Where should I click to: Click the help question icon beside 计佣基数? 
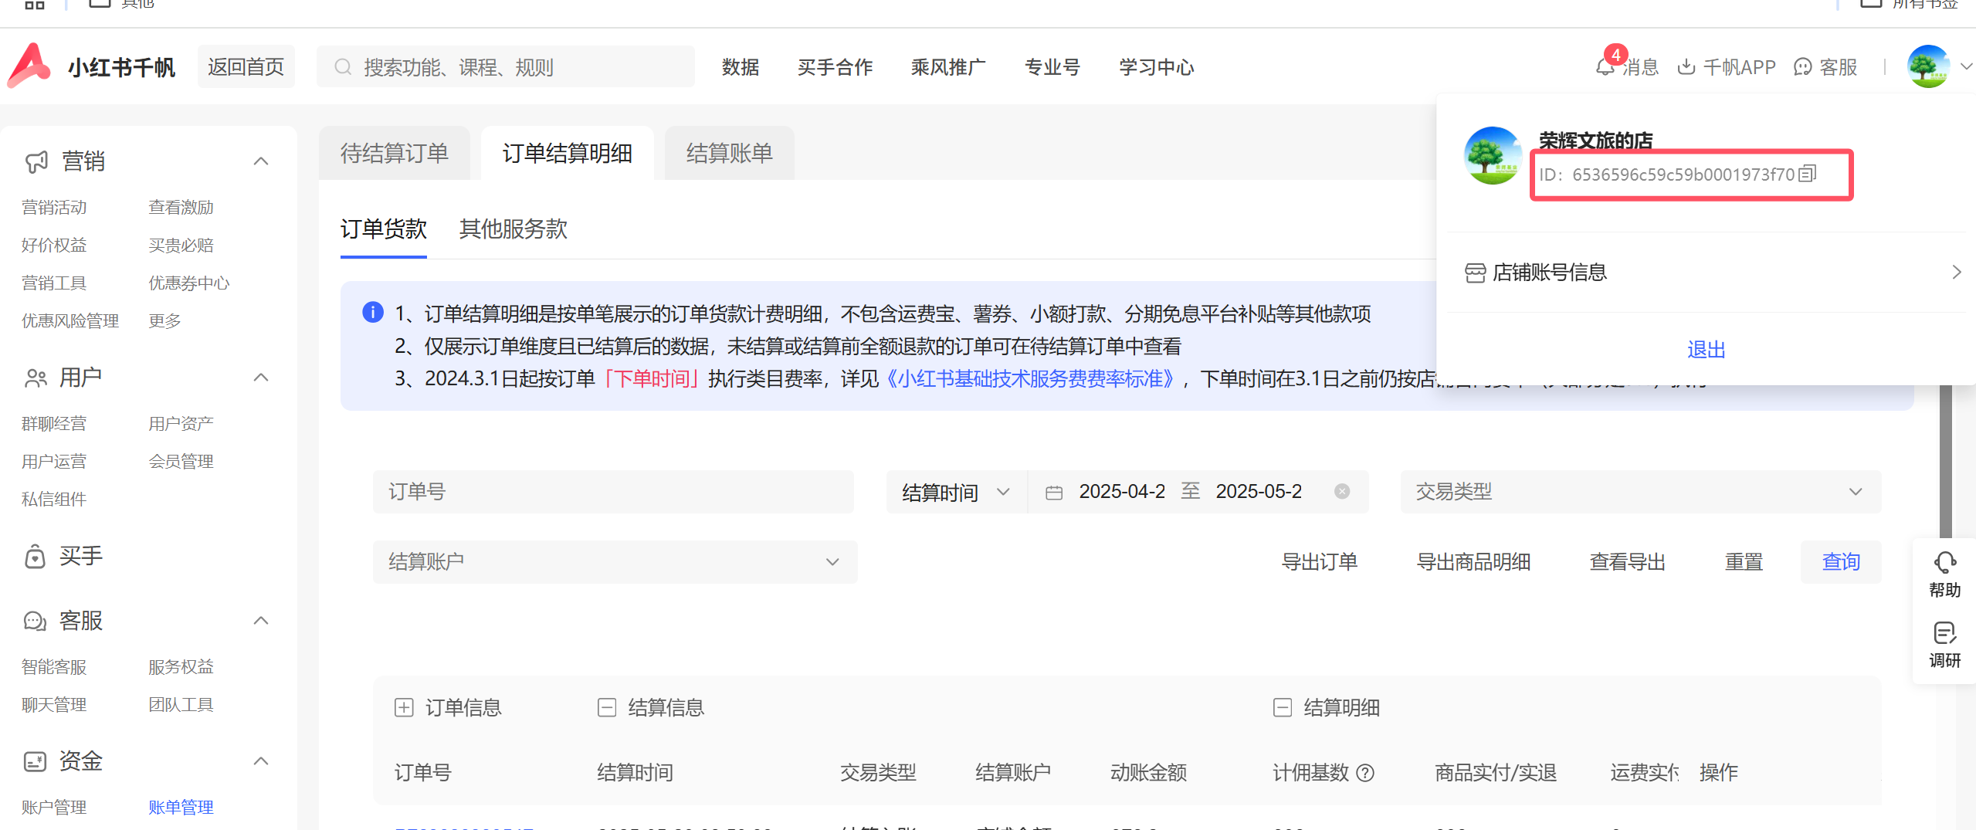pos(1365,772)
